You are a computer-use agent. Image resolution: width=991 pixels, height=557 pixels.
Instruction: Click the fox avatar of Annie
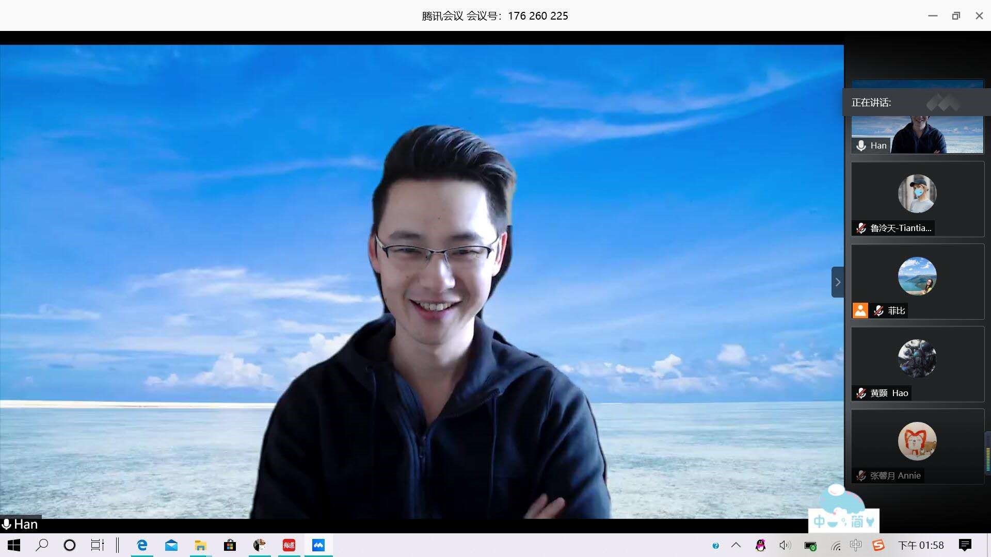click(x=917, y=441)
